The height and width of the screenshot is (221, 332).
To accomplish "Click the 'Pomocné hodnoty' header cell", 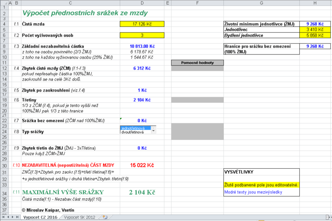I will 197,63.
